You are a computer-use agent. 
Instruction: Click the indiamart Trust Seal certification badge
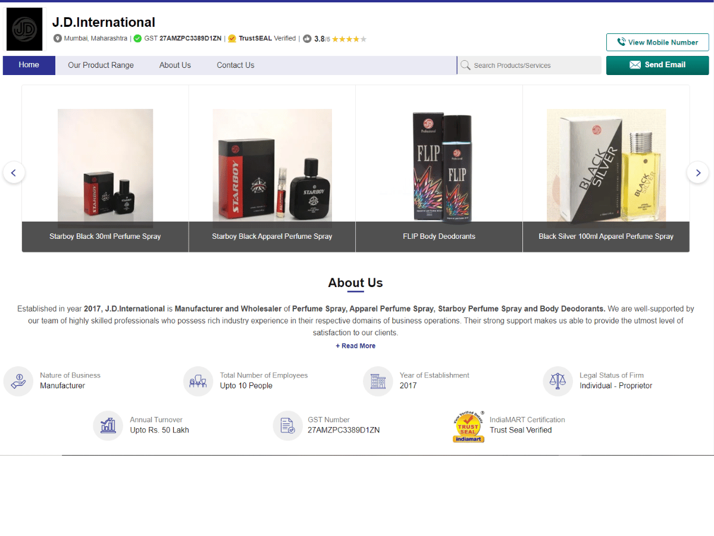468,425
